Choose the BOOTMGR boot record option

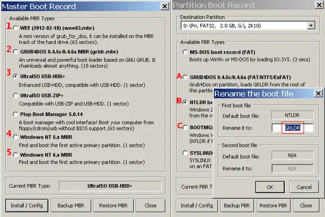185,127
